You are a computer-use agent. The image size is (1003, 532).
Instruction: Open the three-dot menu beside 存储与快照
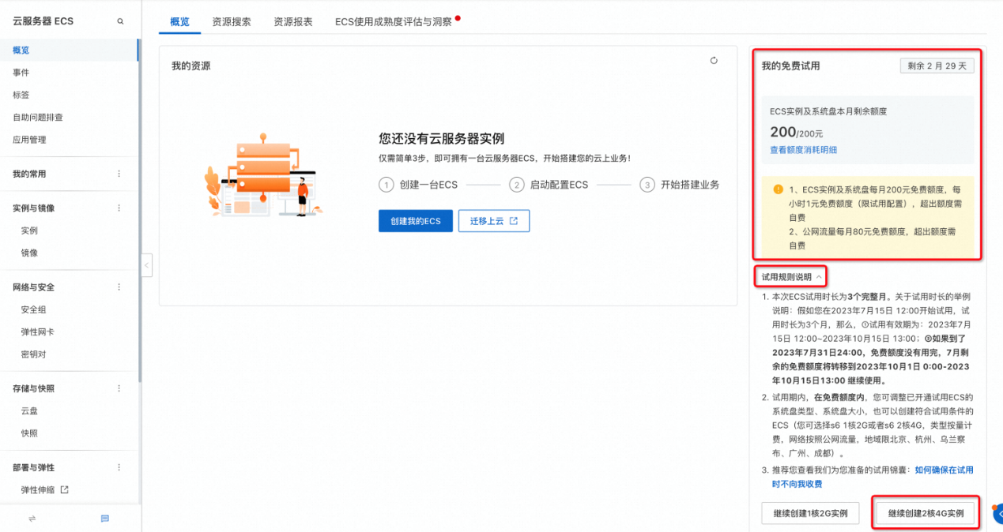[x=119, y=388]
